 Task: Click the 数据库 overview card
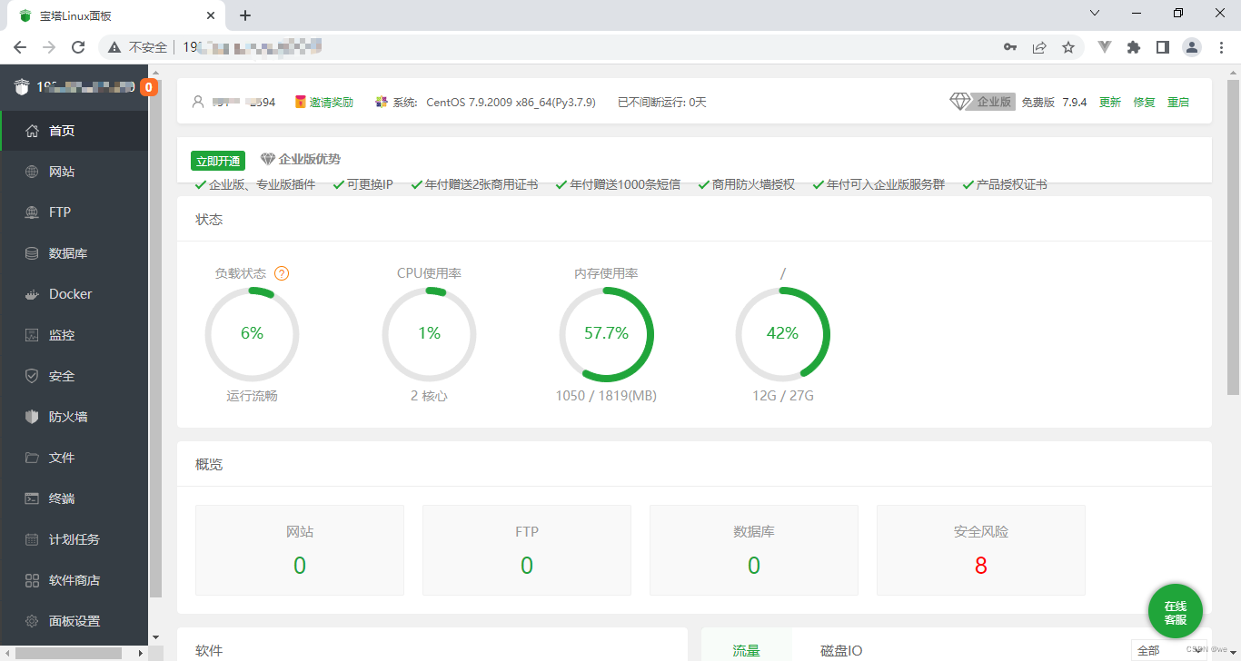click(x=754, y=550)
